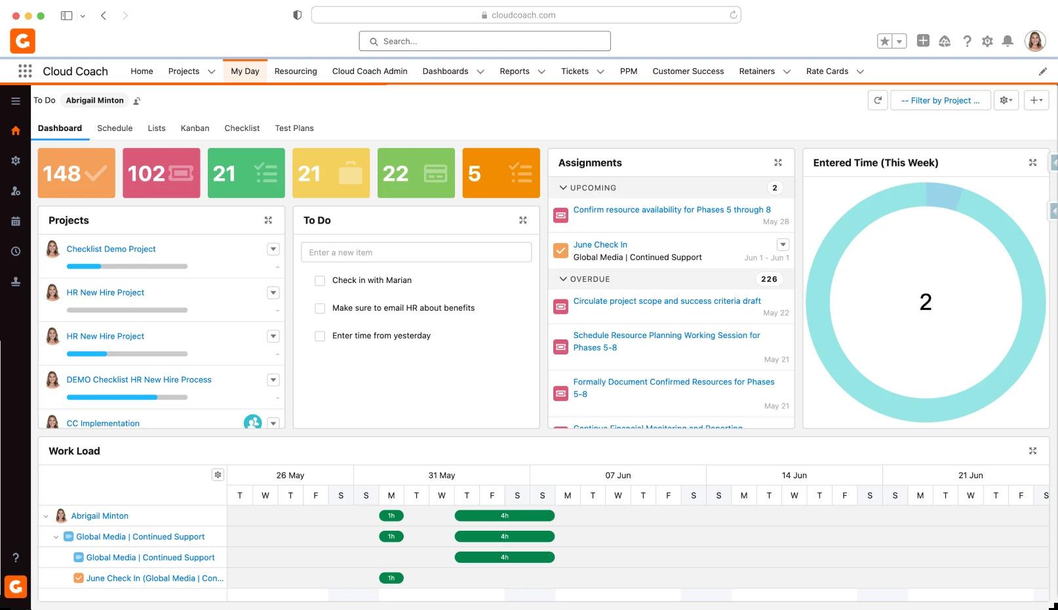Screen dimensions: 1058x610
Task: Open the Reports tab dropdown arrow
Action: pyautogui.click(x=541, y=71)
